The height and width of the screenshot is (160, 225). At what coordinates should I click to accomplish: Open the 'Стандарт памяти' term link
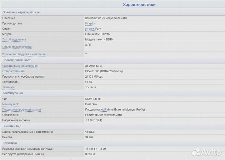tap(13, 71)
